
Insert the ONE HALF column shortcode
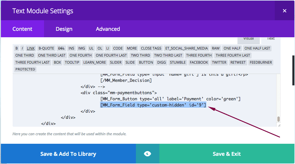tap(232, 48)
